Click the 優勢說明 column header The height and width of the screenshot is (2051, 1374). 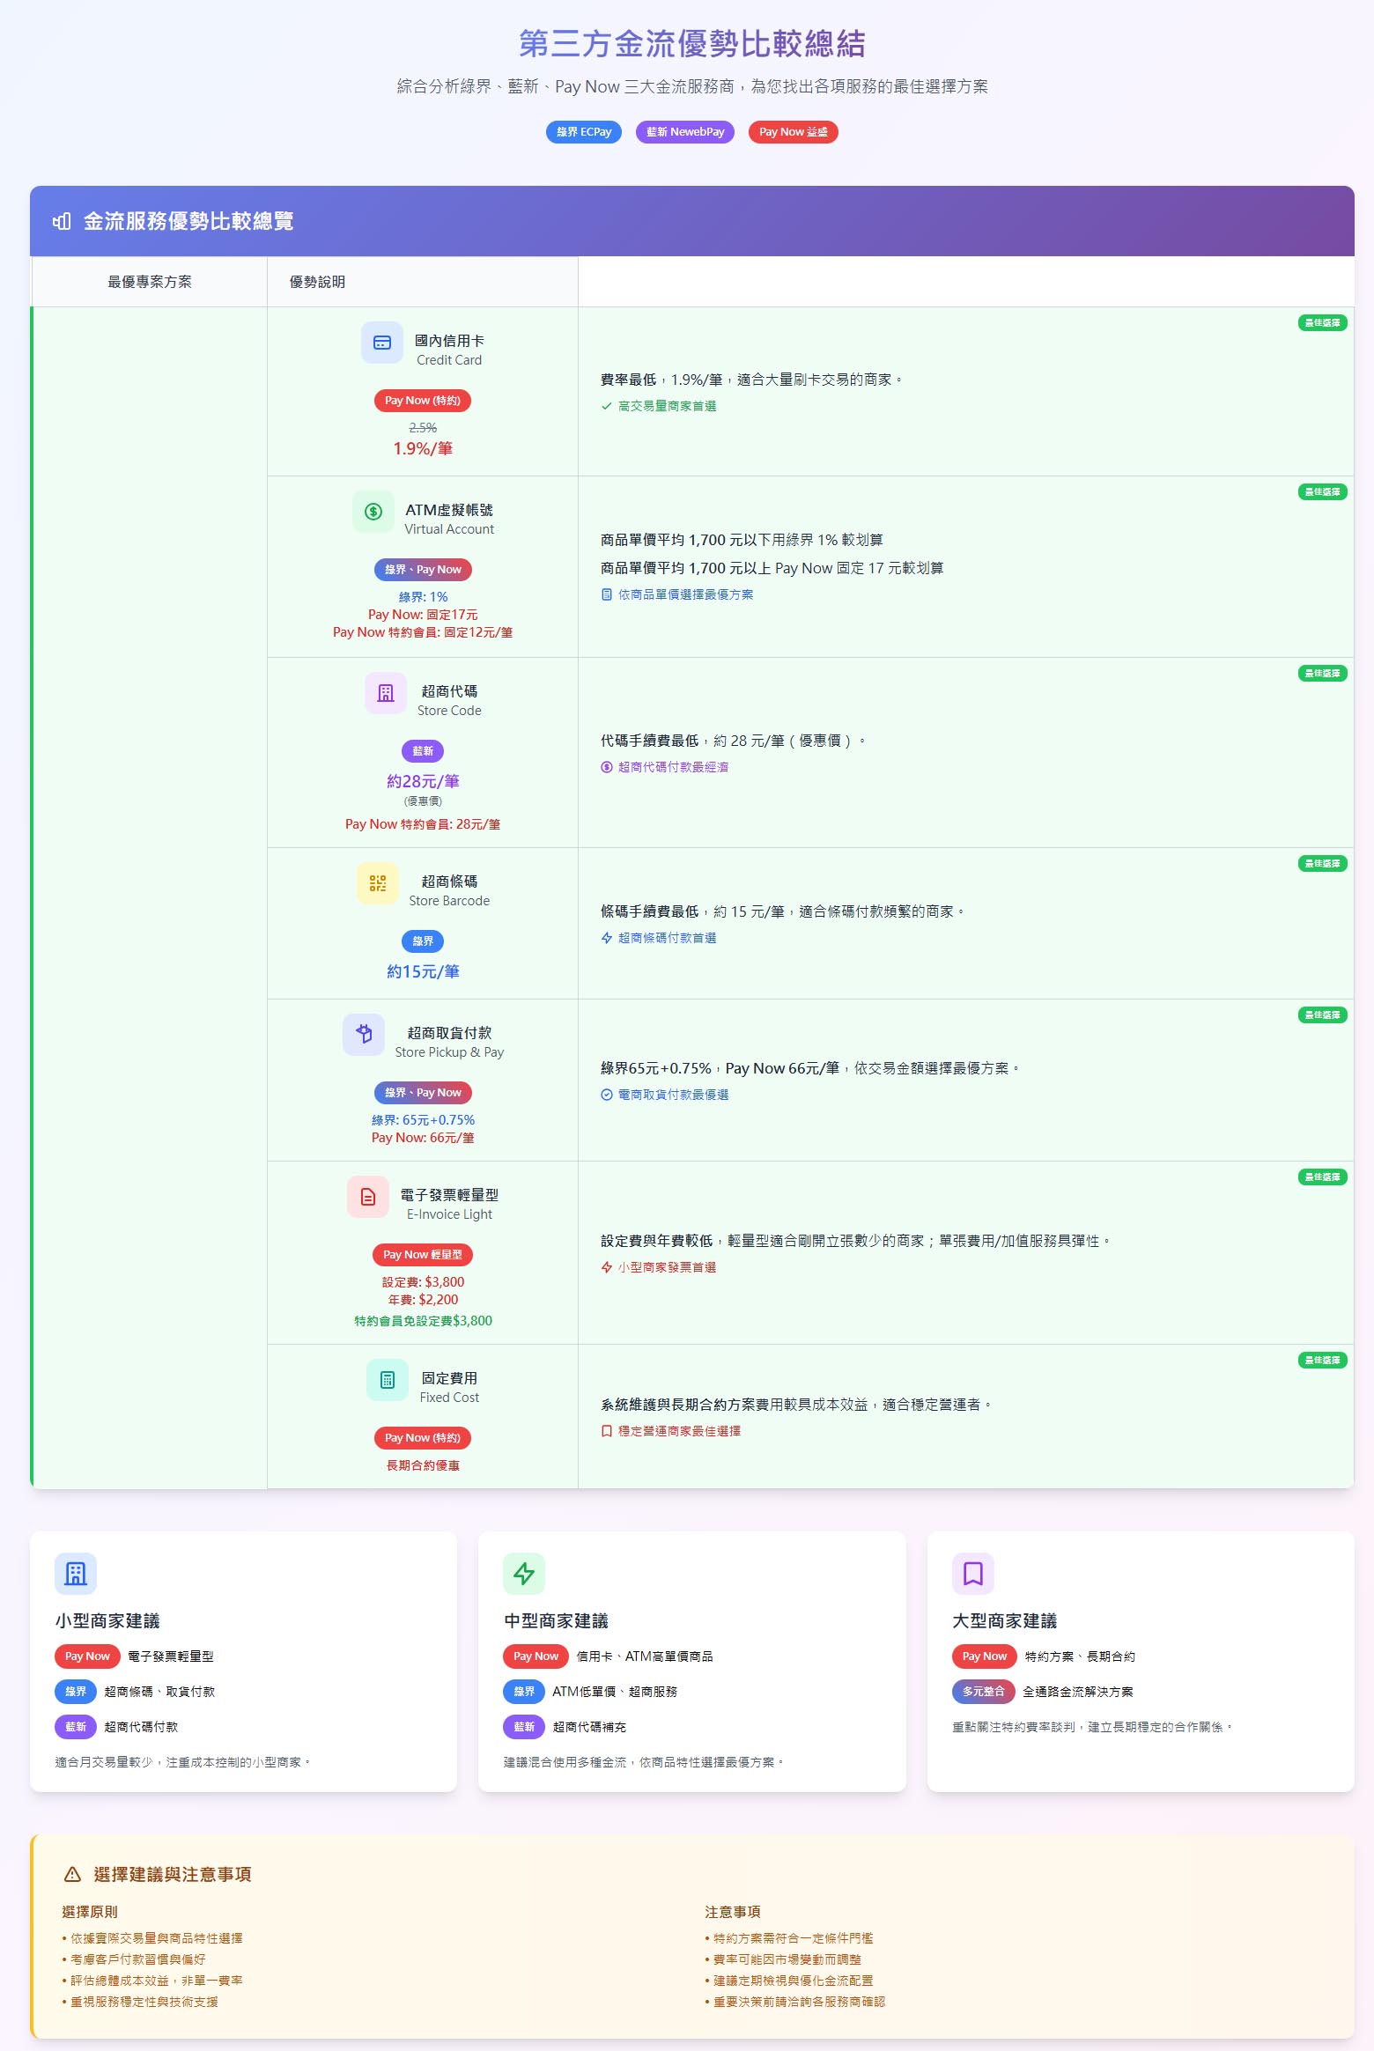[x=423, y=282]
